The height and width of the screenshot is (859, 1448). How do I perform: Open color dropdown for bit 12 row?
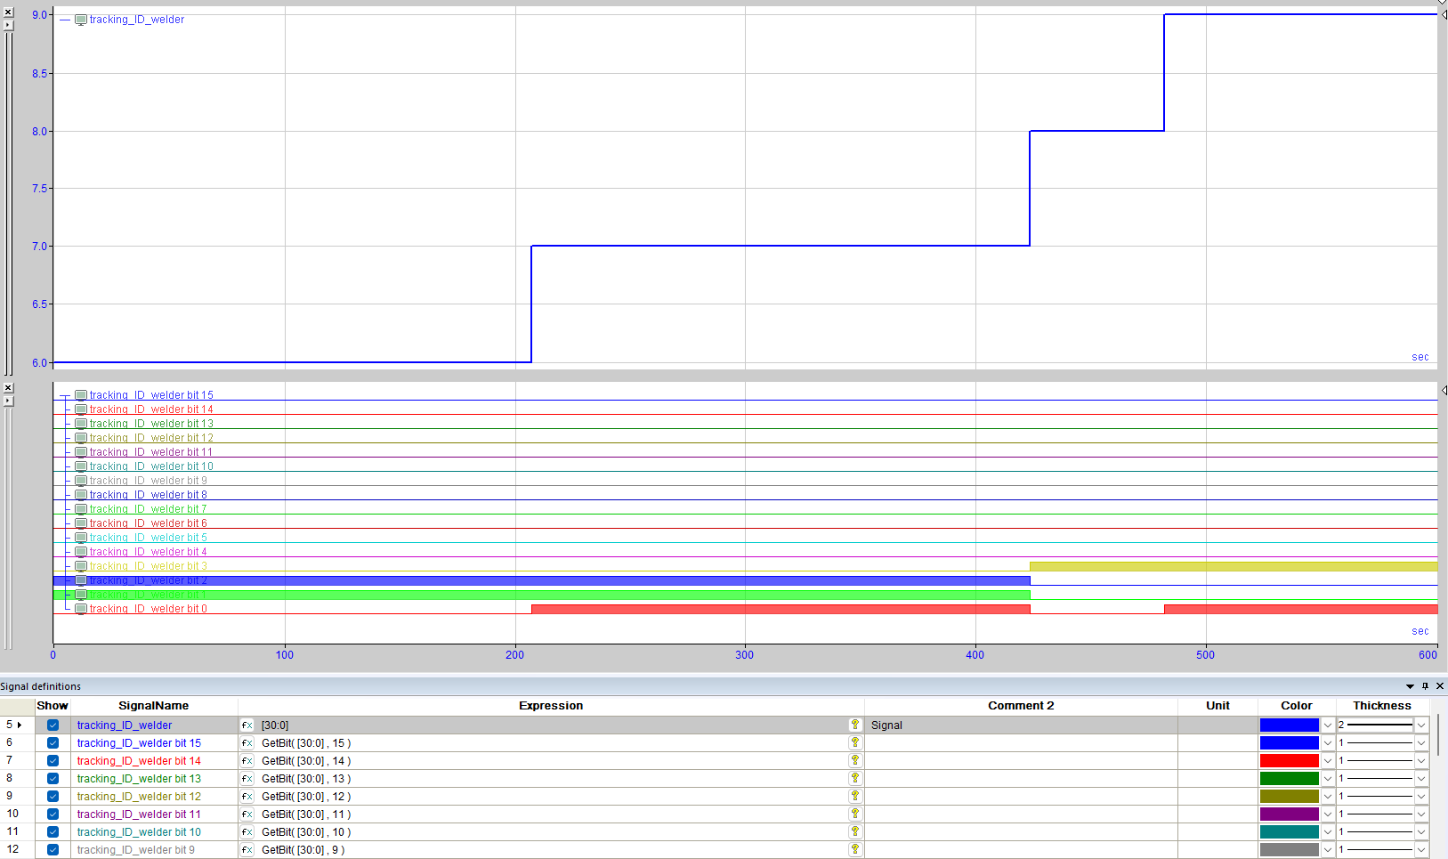tap(1328, 797)
